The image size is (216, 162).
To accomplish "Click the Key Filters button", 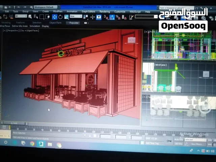I will [197, 144].
